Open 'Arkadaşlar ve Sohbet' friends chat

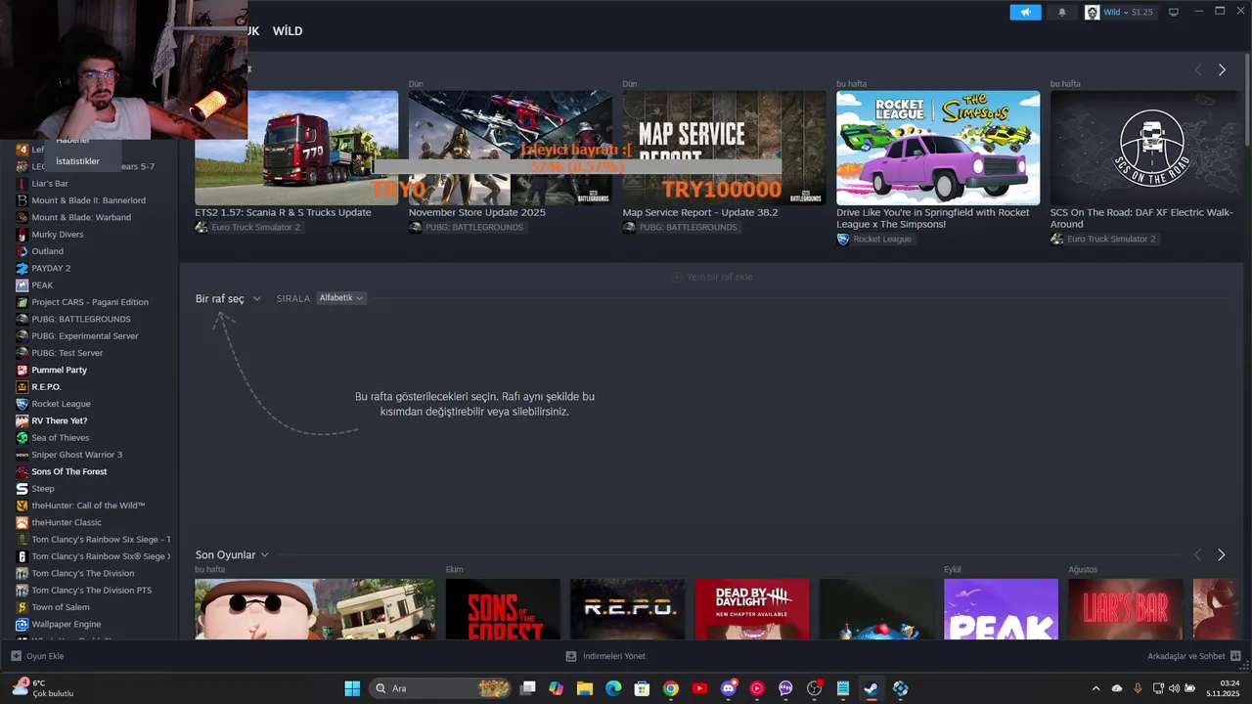[x=1194, y=656]
